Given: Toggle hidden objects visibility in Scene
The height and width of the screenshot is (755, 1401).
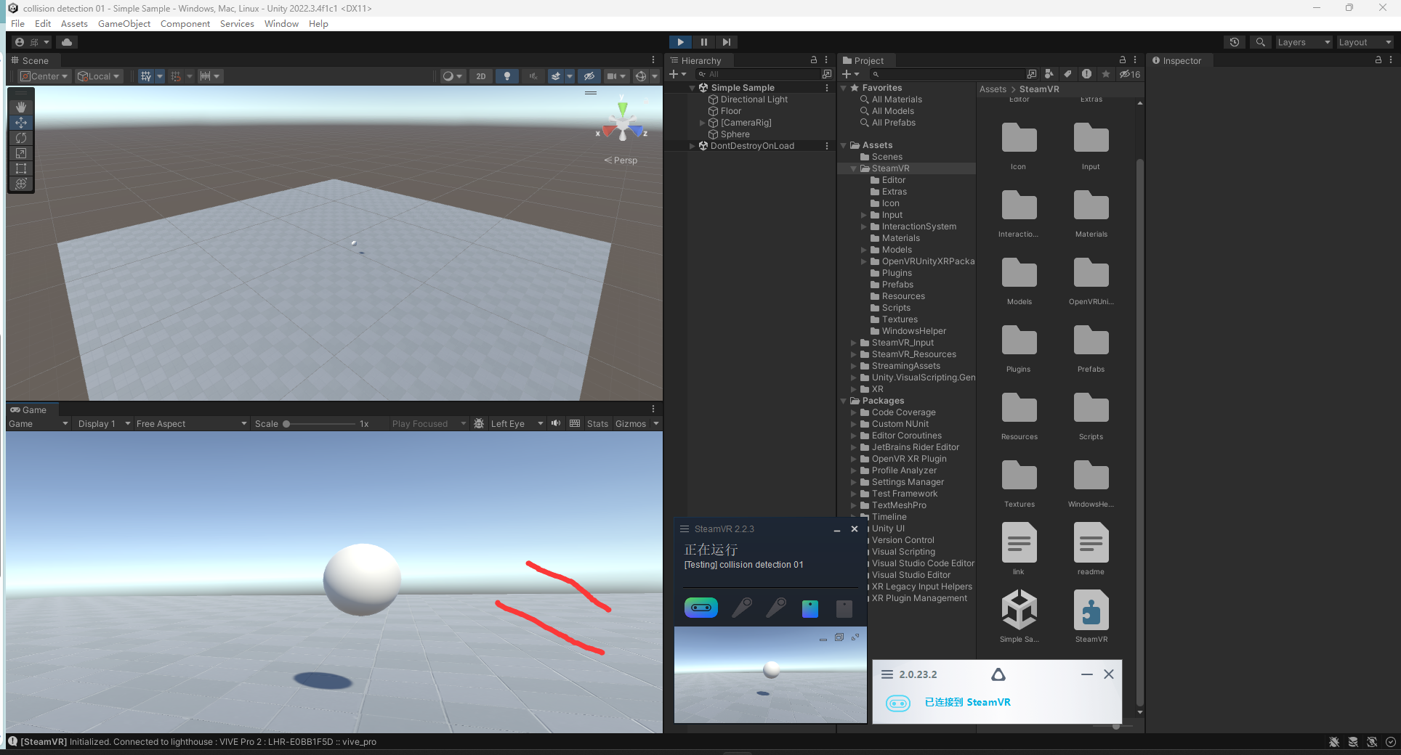Looking at the screenshot, I should (589, 76).
